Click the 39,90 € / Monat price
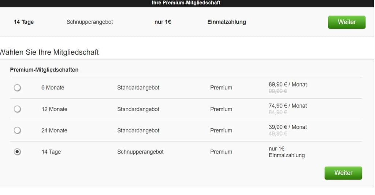 click(x=287, y=127)
